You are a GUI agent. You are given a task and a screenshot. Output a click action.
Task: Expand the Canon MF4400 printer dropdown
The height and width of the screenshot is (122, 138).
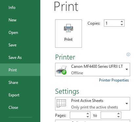click(x=127, y=69)
